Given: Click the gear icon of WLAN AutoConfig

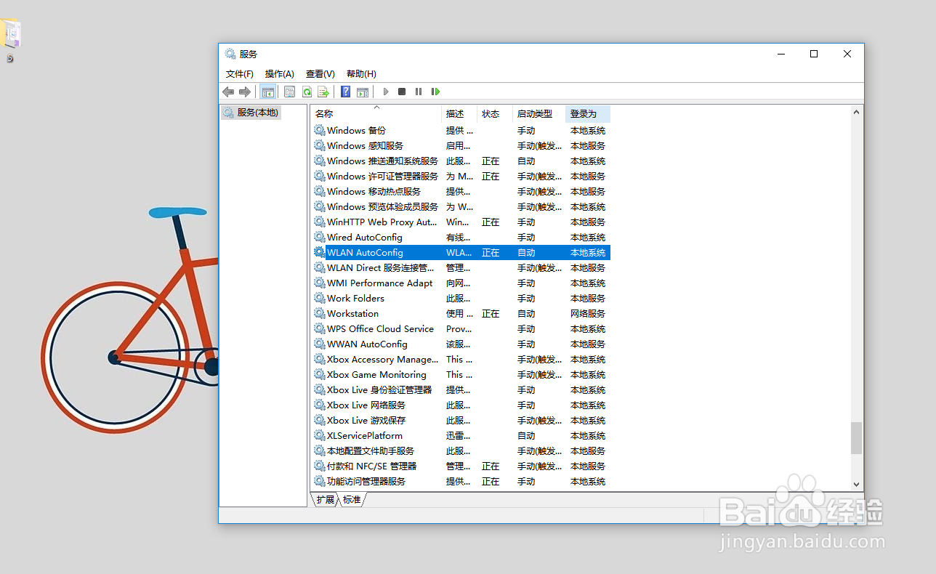Looking at the screenshot, I should (319, 252).
